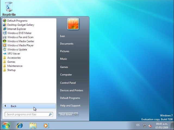Select the Recycle Bin desktop icon

9,9
